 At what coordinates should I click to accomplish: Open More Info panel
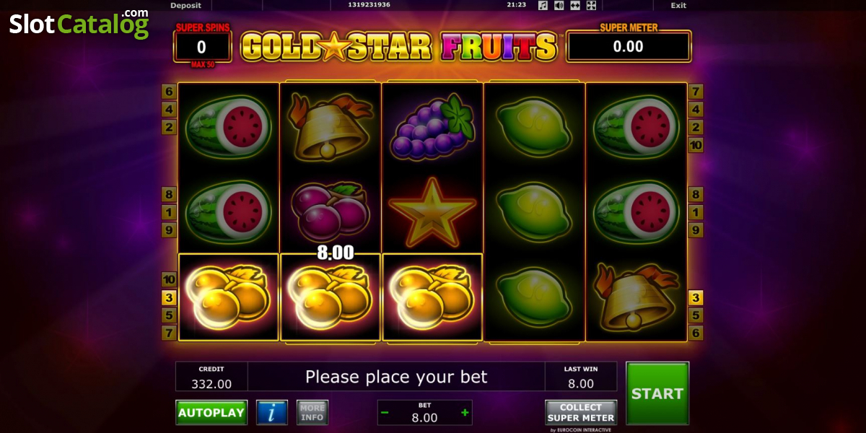click(312, 412)
